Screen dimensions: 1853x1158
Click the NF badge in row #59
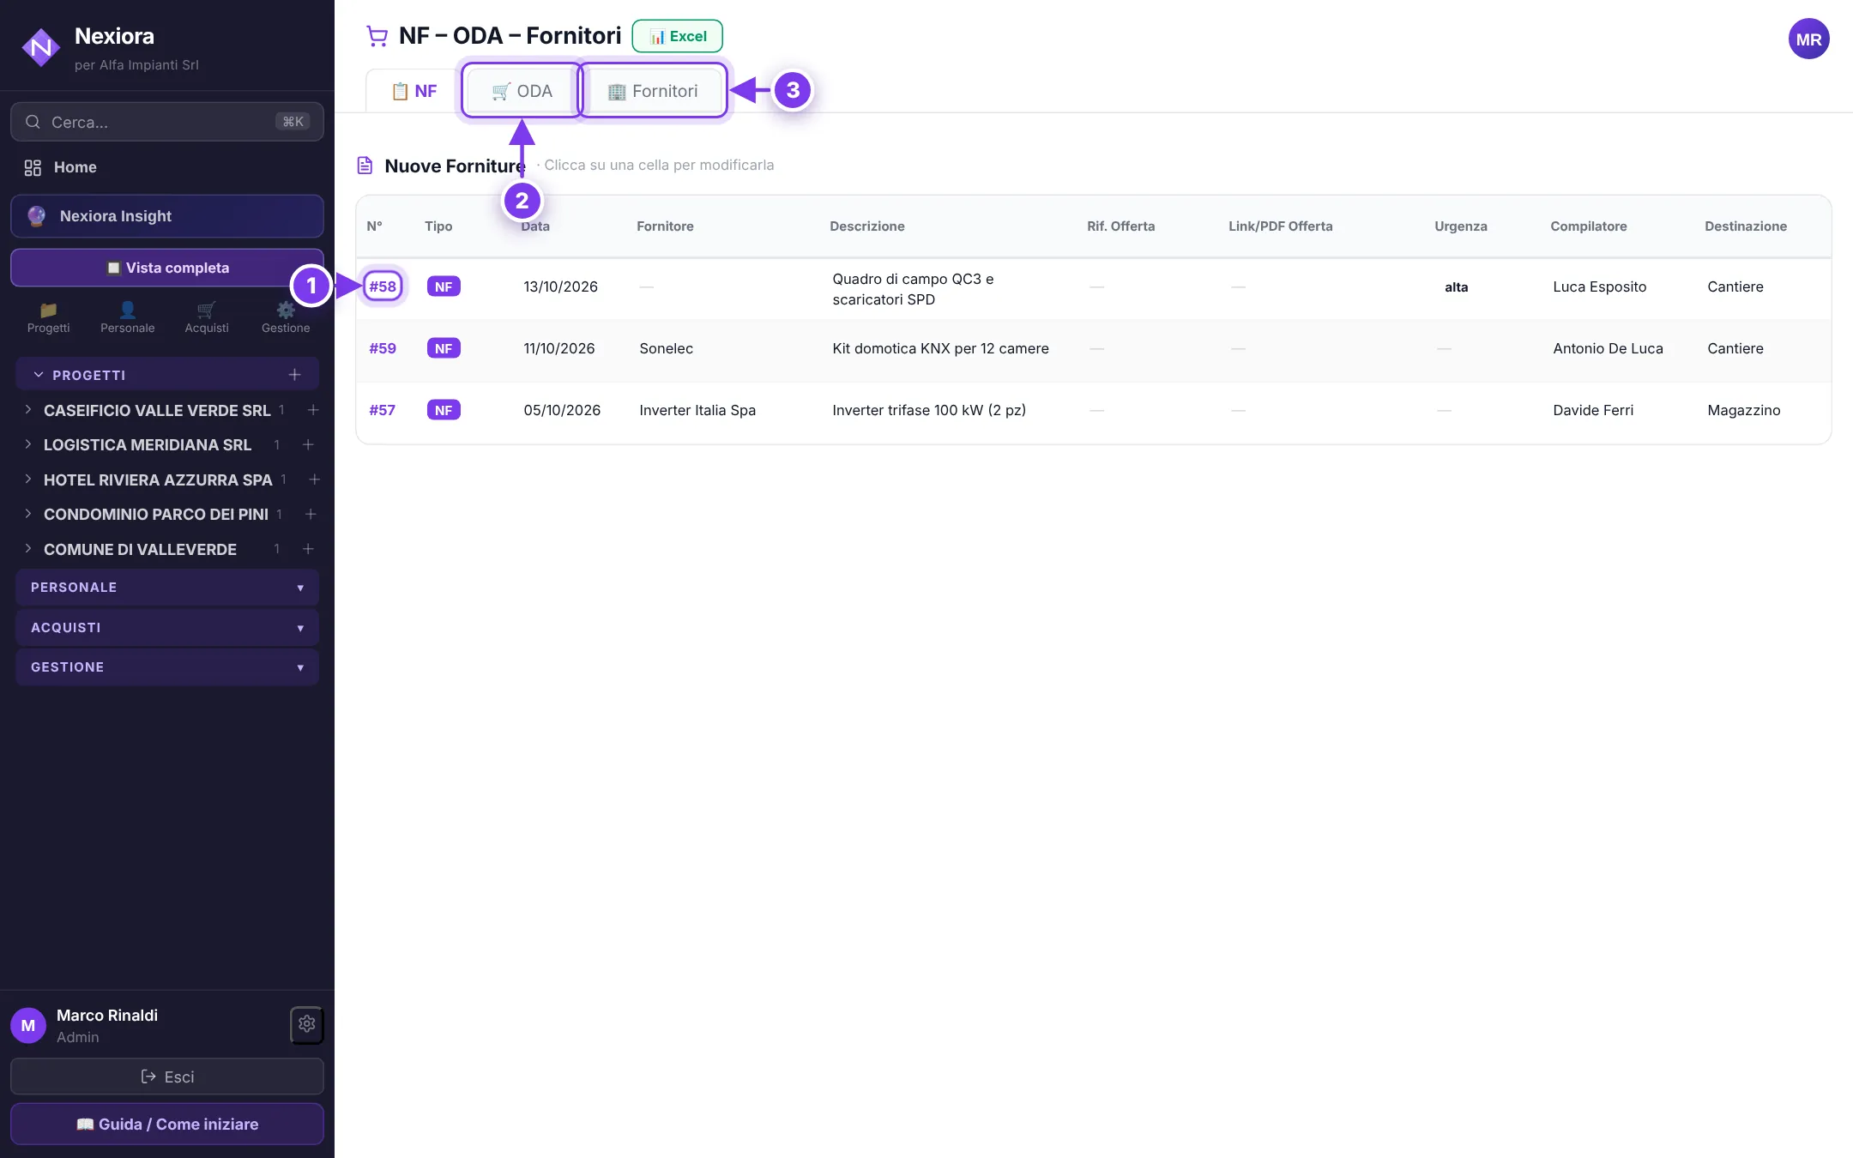click(x=444, y=348)
